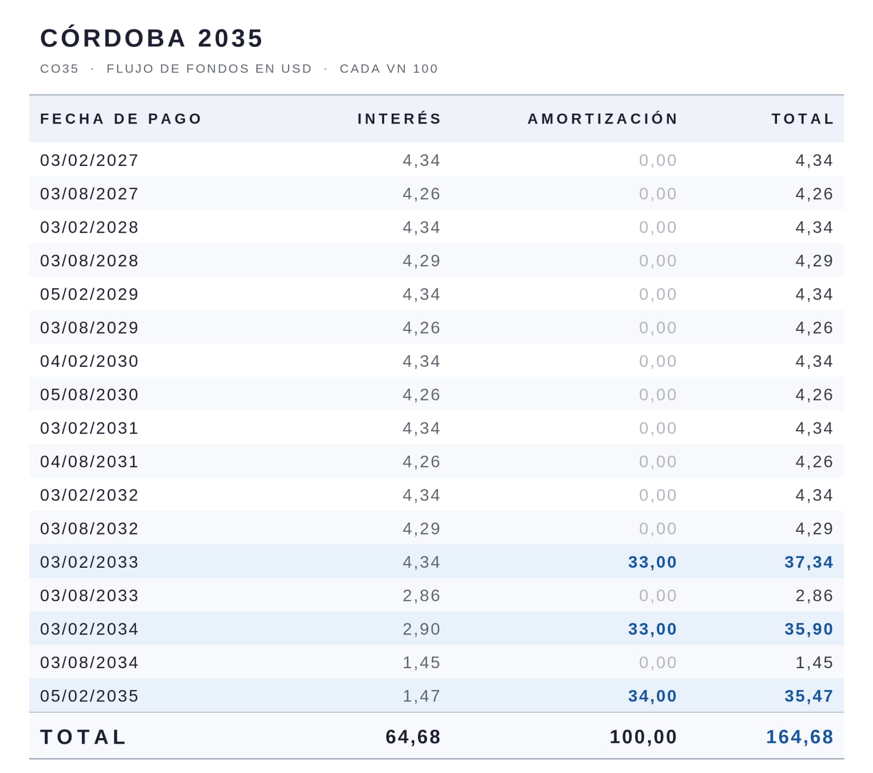Select the date 03/08/2028

89,261
